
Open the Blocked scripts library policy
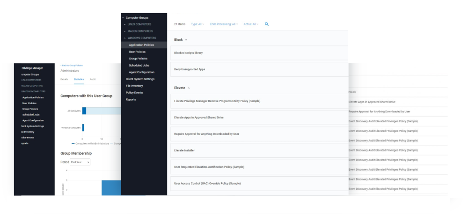[188, 53]
